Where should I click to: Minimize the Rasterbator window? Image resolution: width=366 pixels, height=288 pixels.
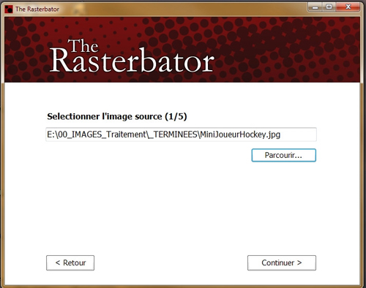tap(315, 7)
